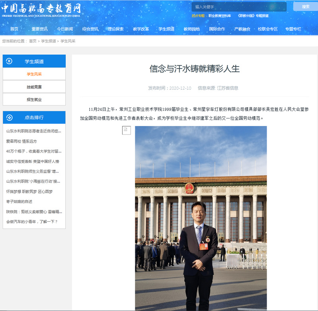Go to 重要资讯 in the nav bar
Viewport: 318px width, 311px height.
tap(39, 29)
